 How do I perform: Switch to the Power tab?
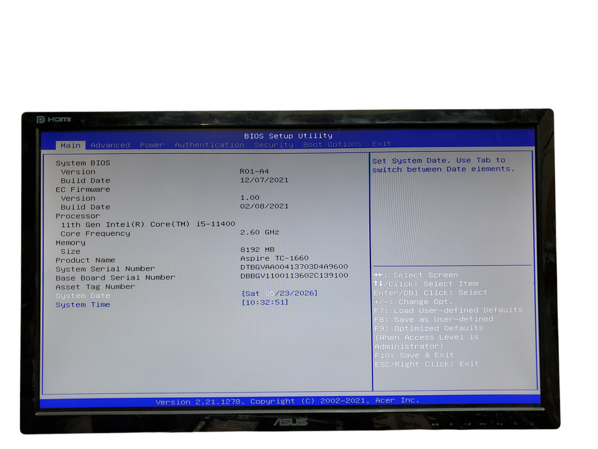point(152,145)
